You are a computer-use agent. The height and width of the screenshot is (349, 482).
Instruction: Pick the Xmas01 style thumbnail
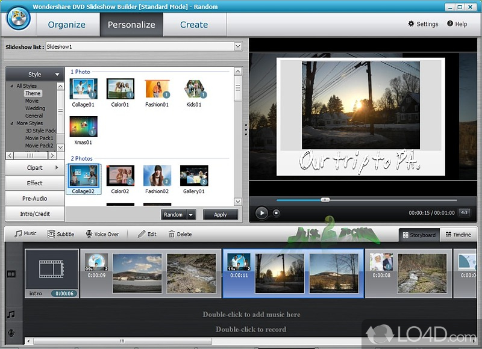pyautogui.click(x=83, y=126)
